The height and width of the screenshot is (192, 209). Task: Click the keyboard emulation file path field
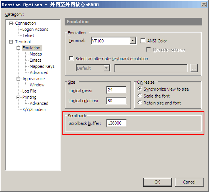tap(151, 68)
